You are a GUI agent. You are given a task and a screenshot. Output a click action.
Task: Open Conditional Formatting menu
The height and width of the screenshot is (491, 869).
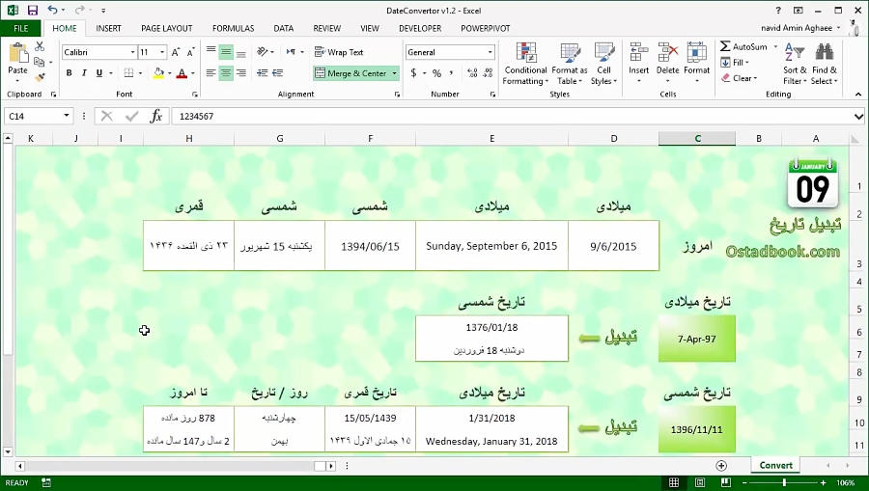click(525, 65)
